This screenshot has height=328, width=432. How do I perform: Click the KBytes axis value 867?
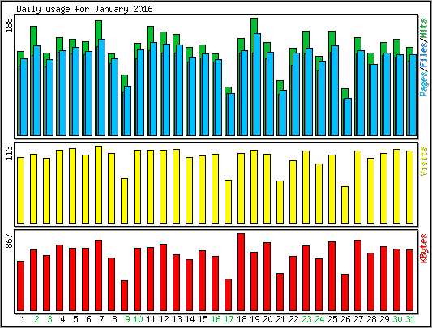(x=10, y=241)
